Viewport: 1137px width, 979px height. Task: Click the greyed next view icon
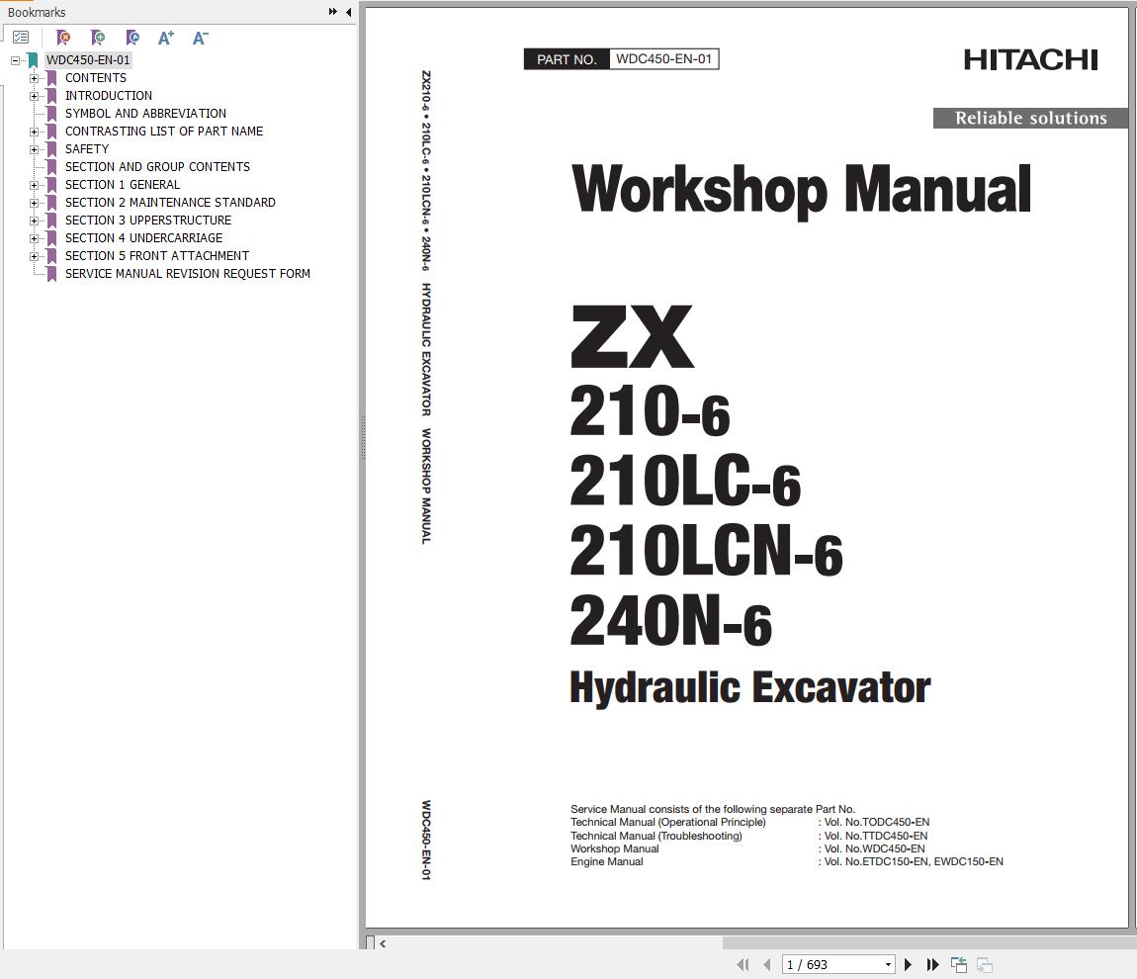[984, 964]
